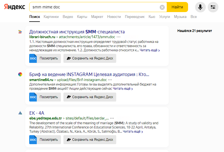Open three-dot menu beside smartline64.ru URL
224x152 pixels.
pyautogui.click(x=110, y=80)
